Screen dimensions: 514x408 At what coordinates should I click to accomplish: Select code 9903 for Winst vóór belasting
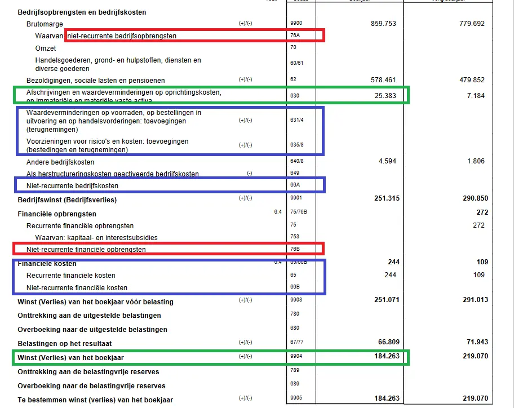295,300
